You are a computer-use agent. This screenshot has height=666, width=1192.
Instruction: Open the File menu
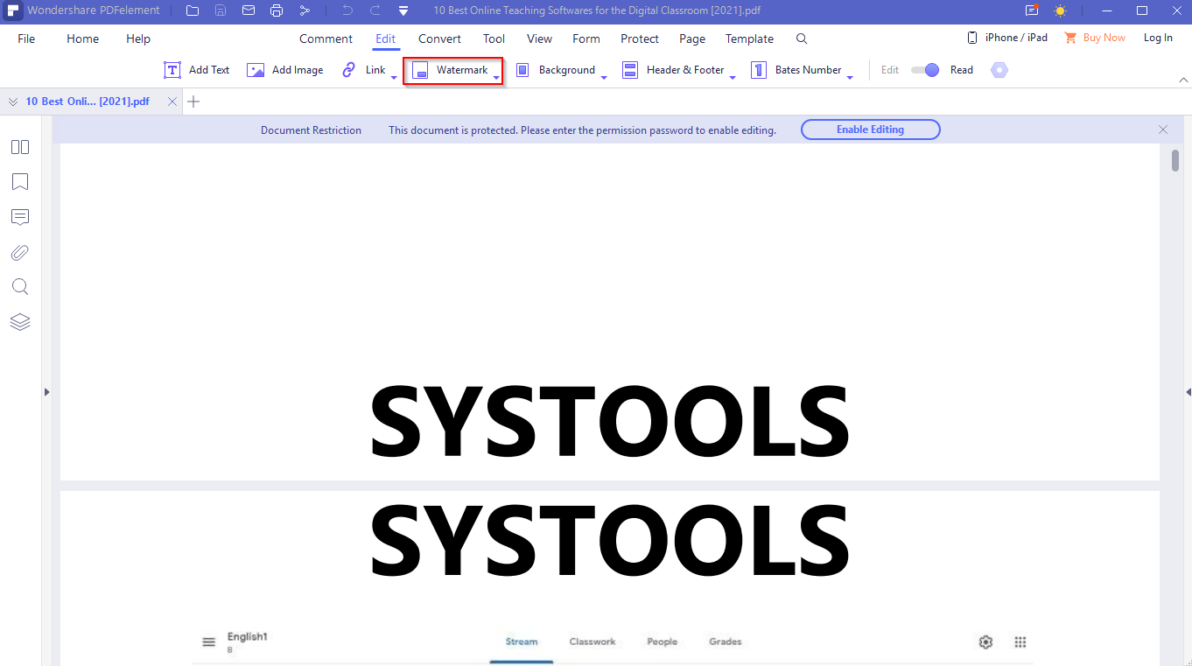tap(26, 39)
